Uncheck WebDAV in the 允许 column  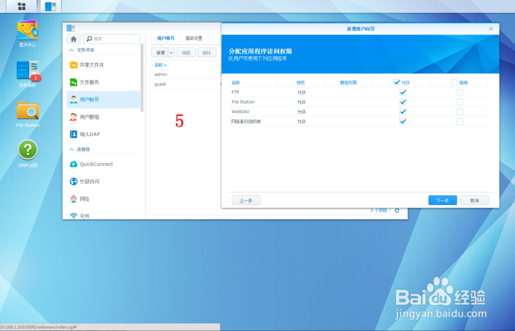(x=403, y=112)
